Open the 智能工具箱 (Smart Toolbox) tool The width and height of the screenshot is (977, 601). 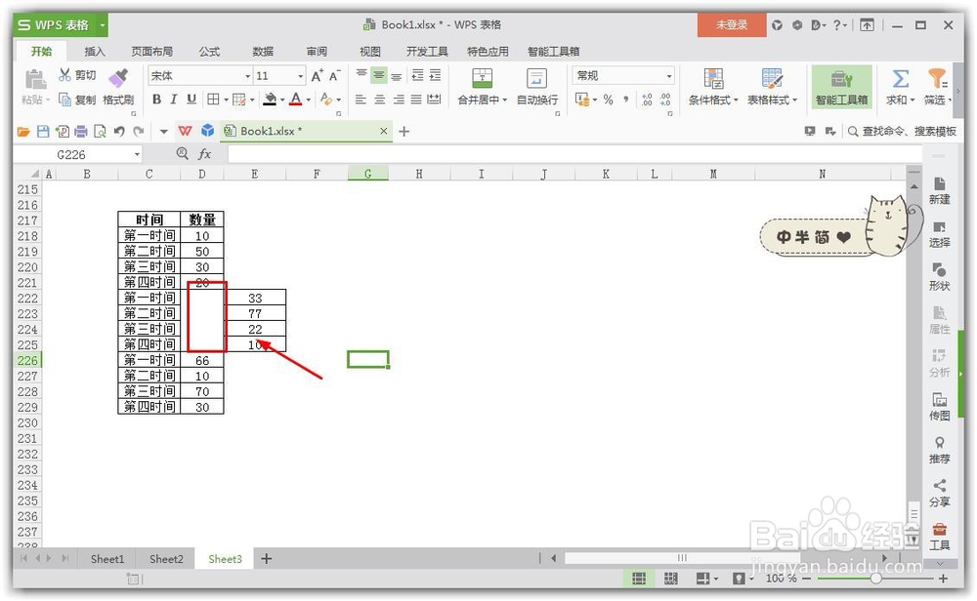click(842, 88)
